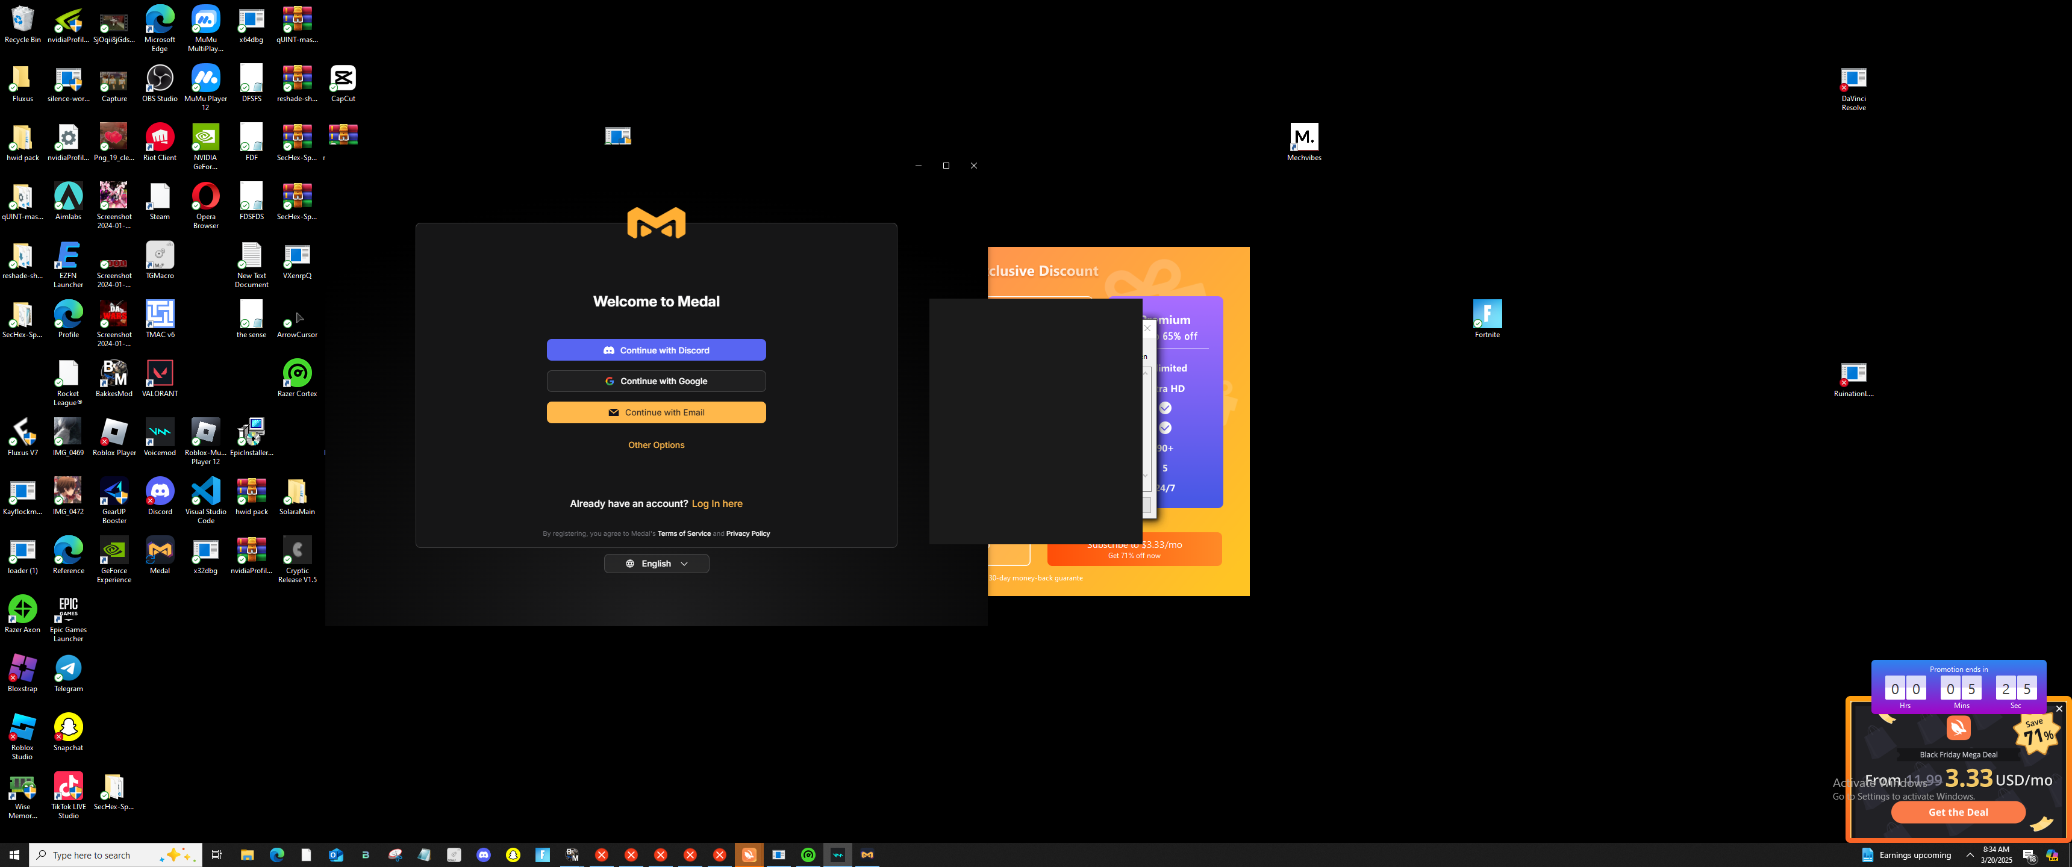The height and width of the screenshot is (867, 2072).
Task: Open the Medal desktop shortcut
Action: pos(159,552)
